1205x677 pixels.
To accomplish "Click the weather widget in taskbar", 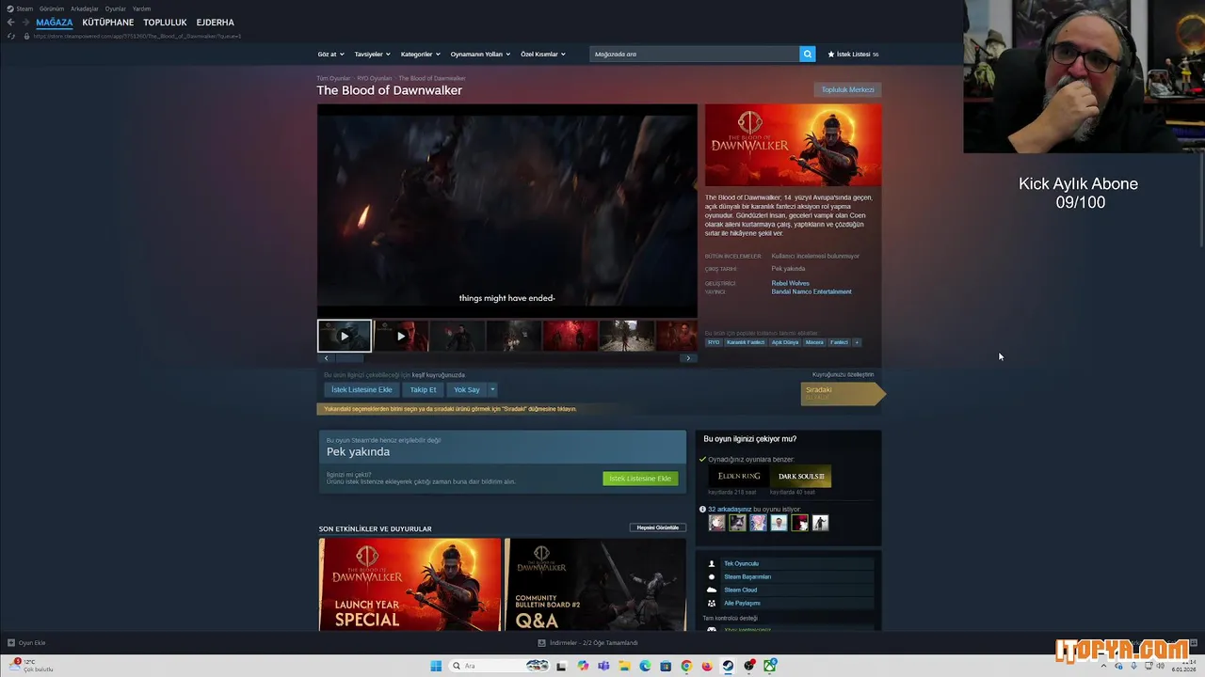I will [31, 666].
